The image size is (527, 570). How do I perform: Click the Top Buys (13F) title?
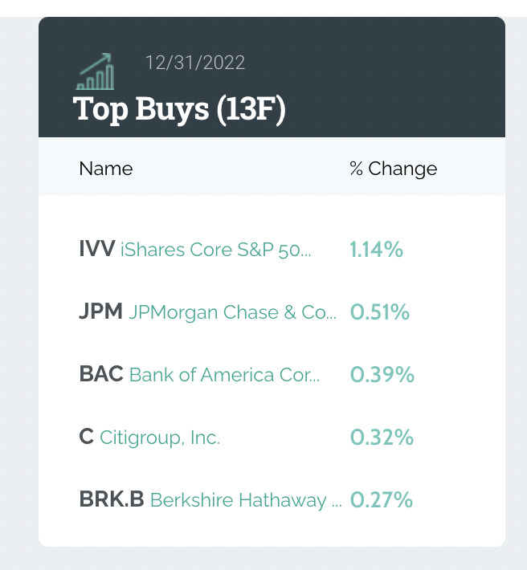click(x=179, y=108)
